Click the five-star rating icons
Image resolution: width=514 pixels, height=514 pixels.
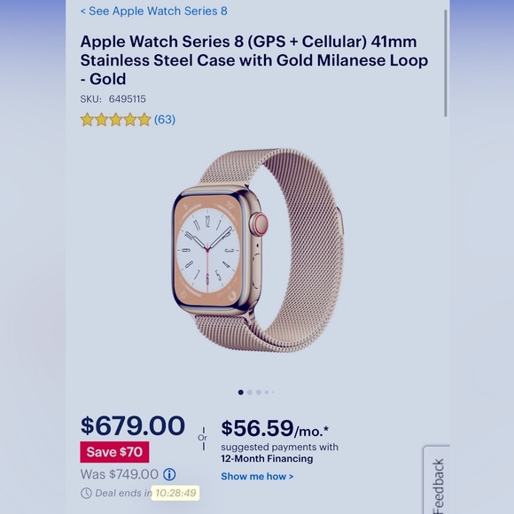tap(116, 120)
